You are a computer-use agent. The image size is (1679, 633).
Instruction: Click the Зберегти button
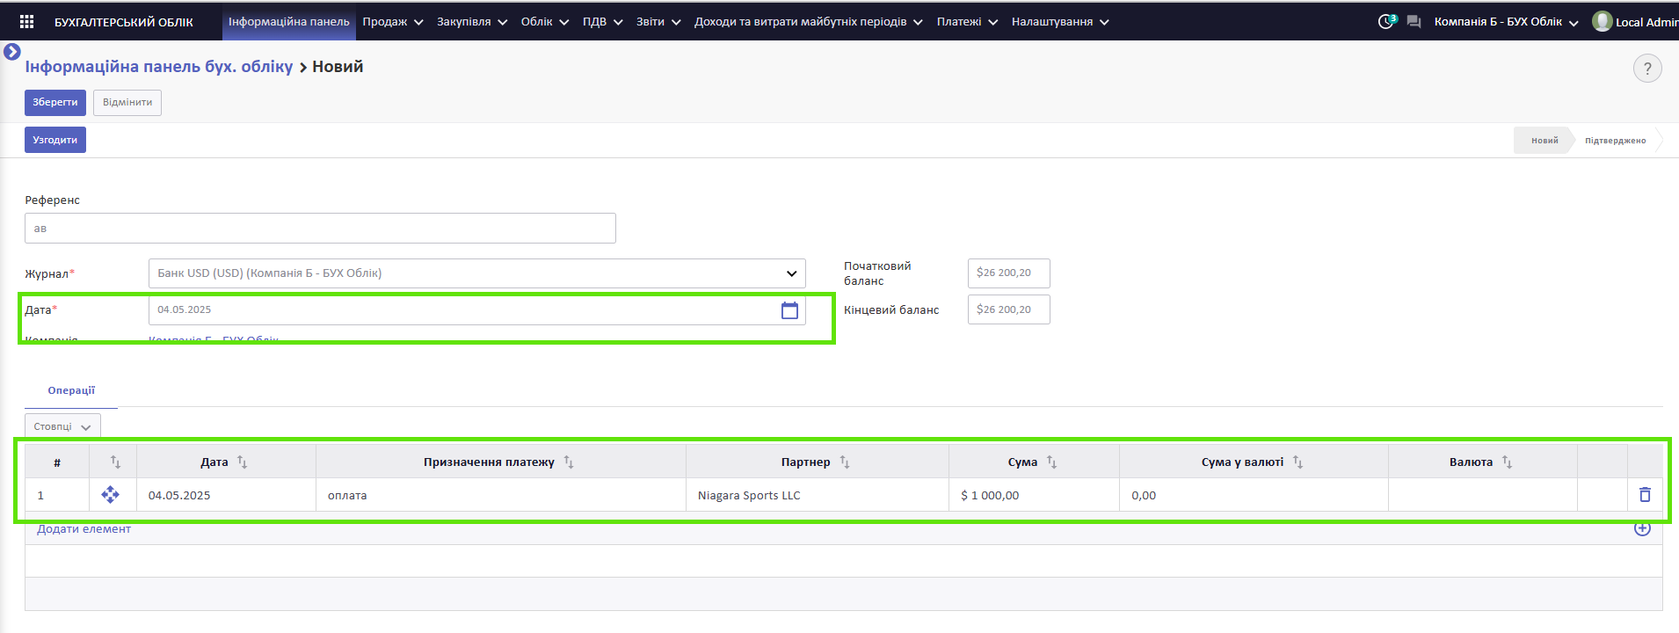pyautogui.click(x=55, y=102)
